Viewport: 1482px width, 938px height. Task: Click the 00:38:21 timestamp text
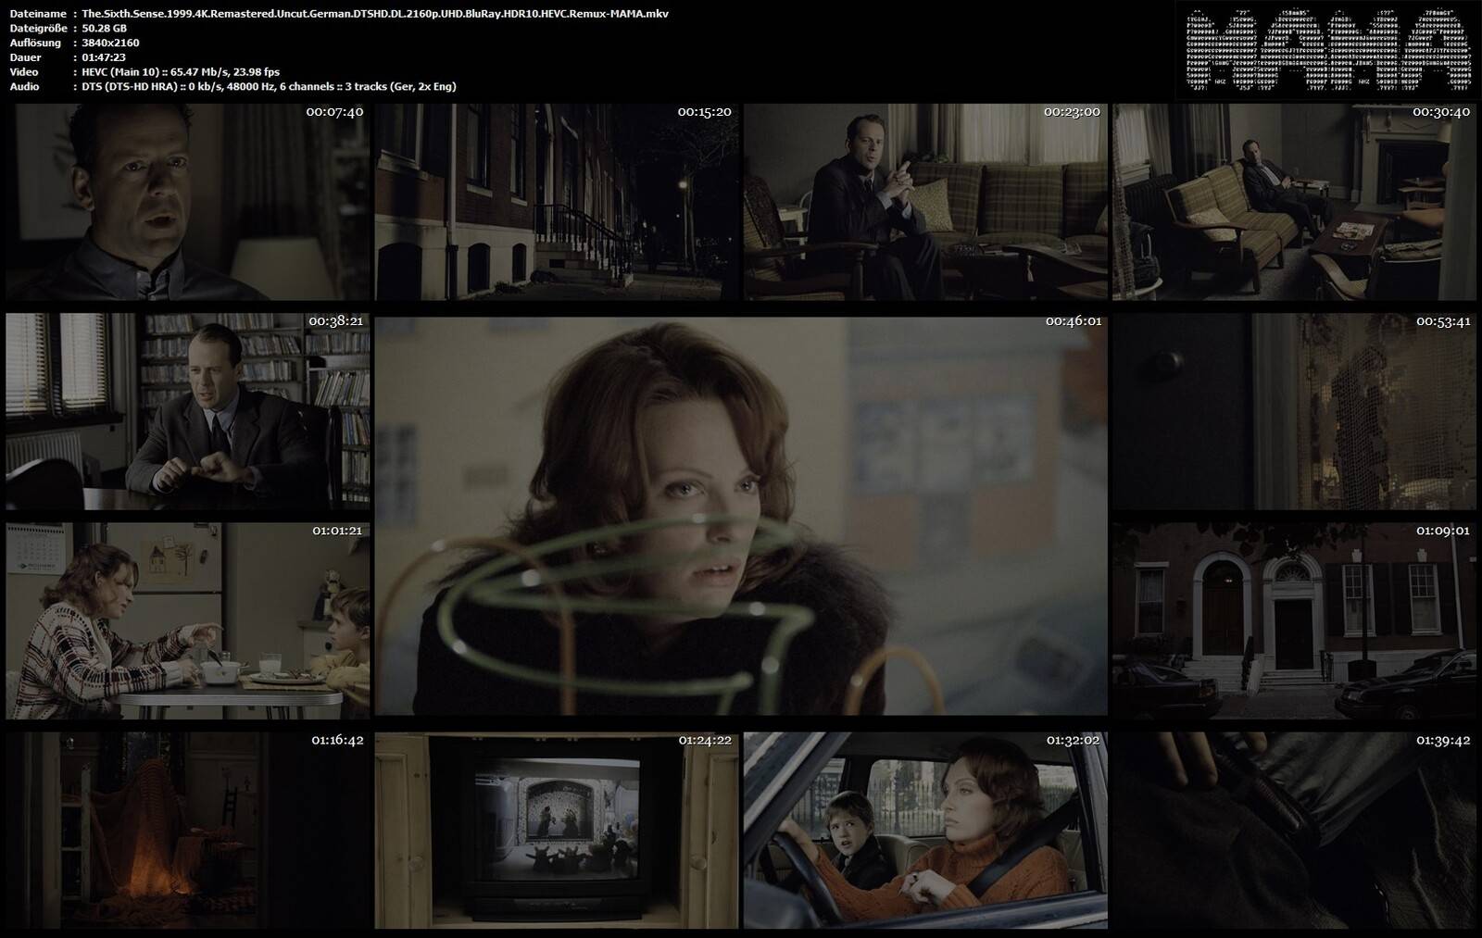335,321
